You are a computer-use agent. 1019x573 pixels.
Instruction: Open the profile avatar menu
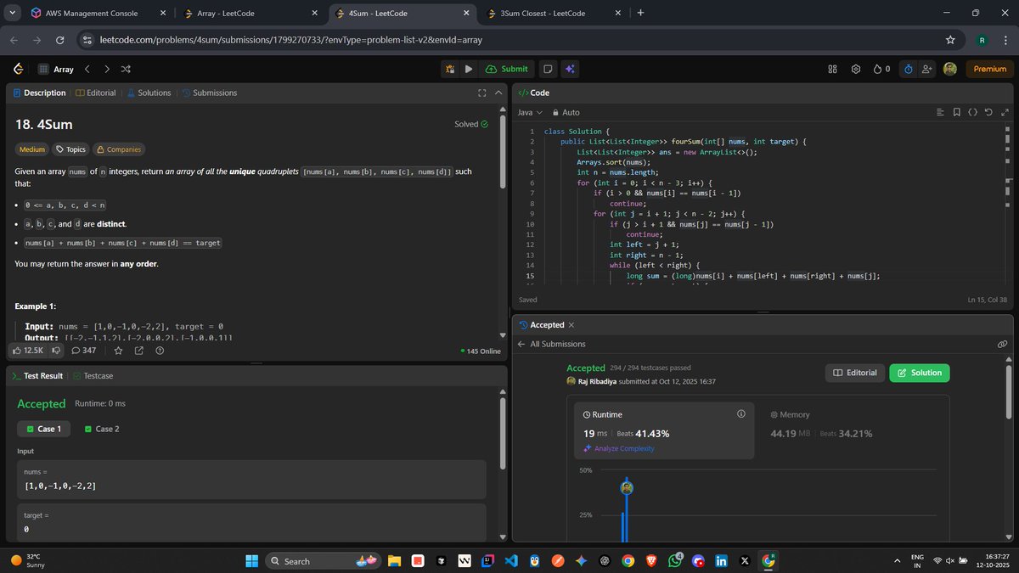pyautogui.click(x=950, y=69)
